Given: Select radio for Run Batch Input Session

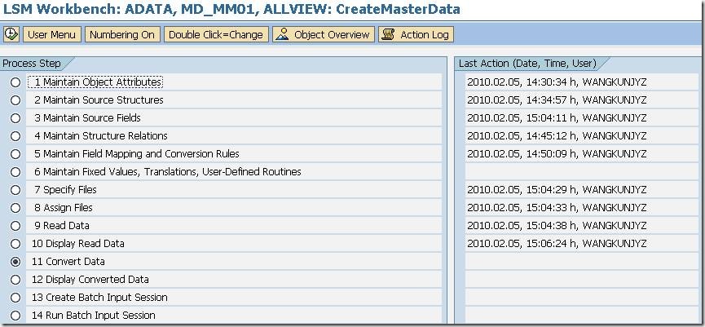Looking at the screenshot, I should [x=15, y=316].
